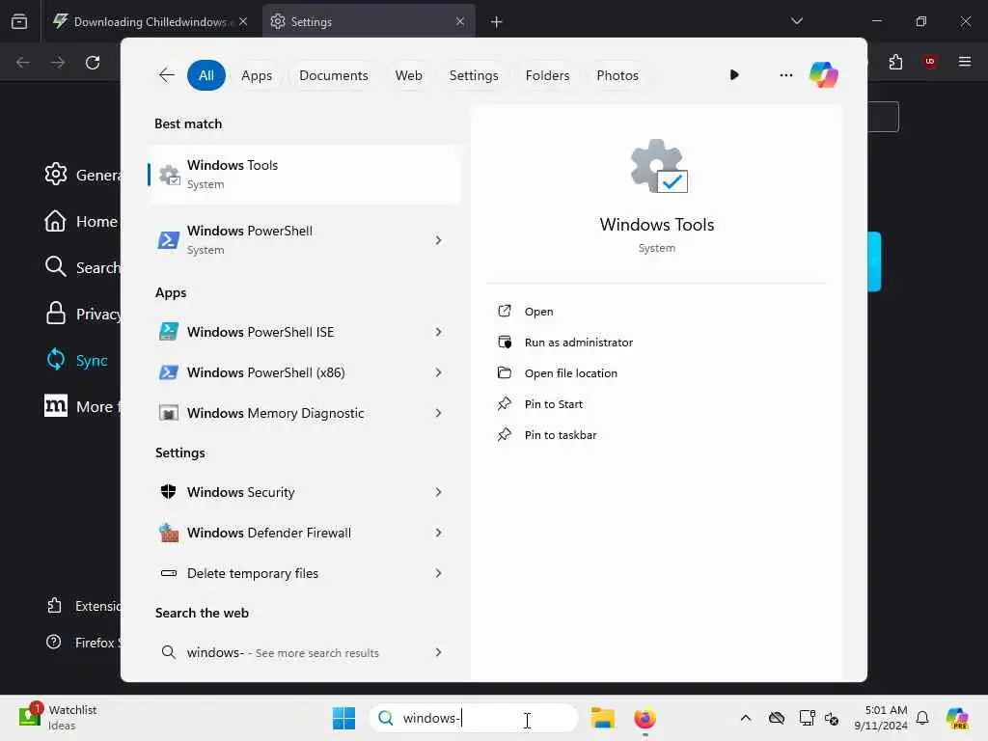Image resolution: width=988 pixels, height=741 pixels.
Task: Click the Firefox help icon in settings sidebar
Action: click(x=54, y=642)
